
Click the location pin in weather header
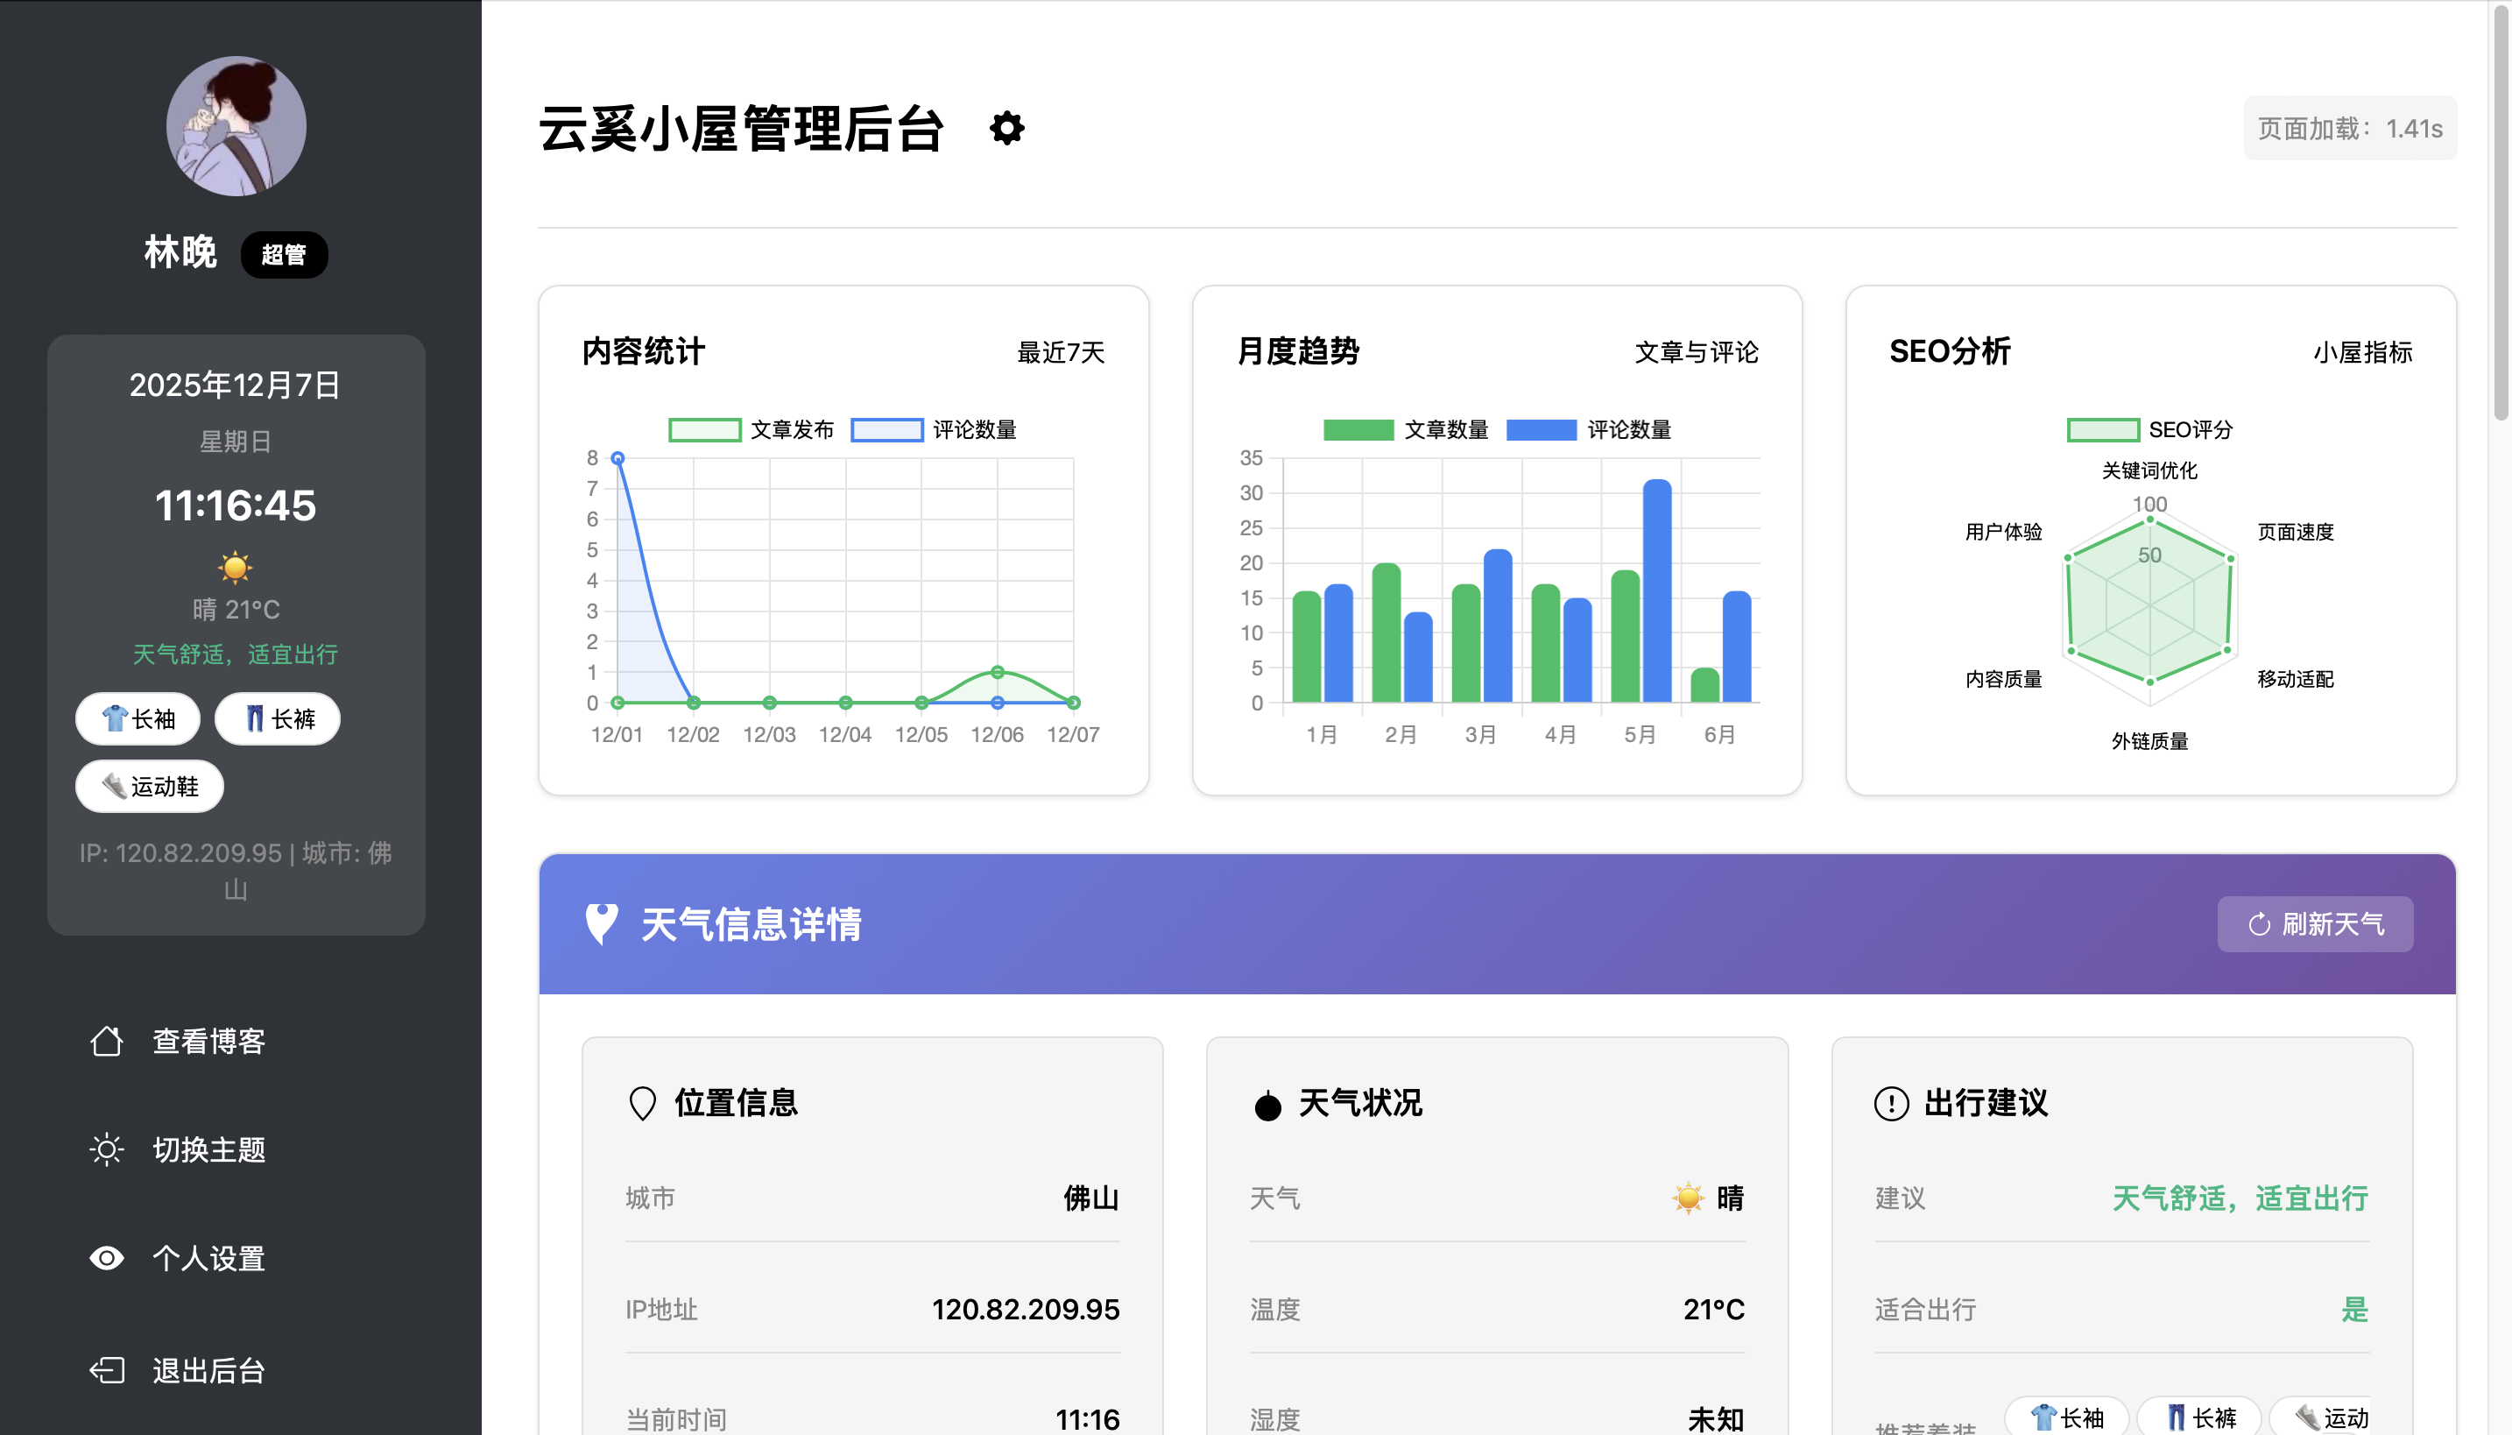601,923
